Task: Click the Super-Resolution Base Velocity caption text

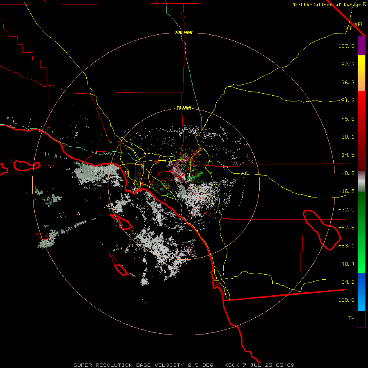Action: click(129, 365)
